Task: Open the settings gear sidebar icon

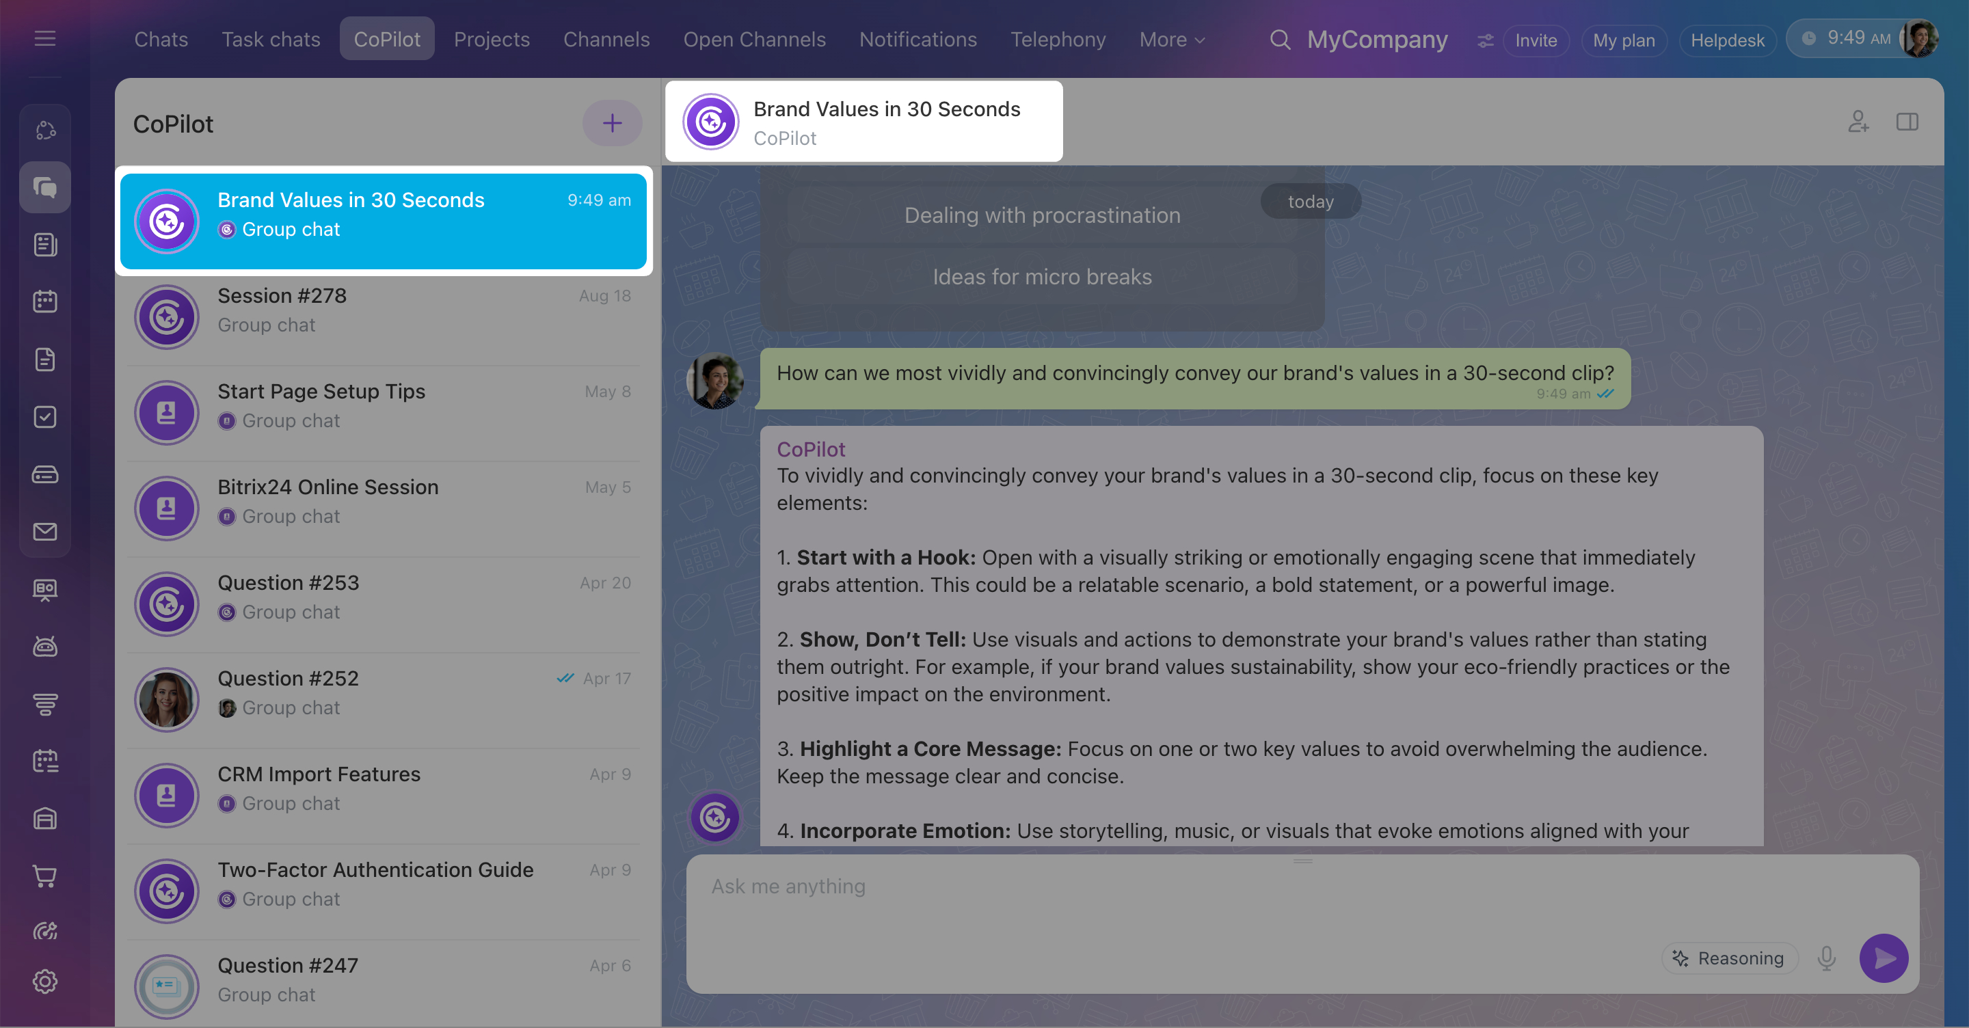Action: pos(45,982)
